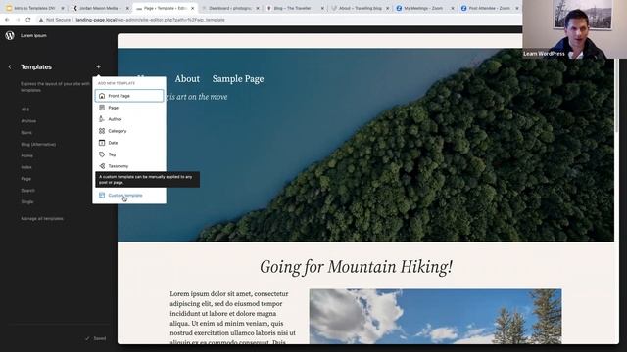
Task: Close the Page Template Editor browser tab
Action: 192,8
